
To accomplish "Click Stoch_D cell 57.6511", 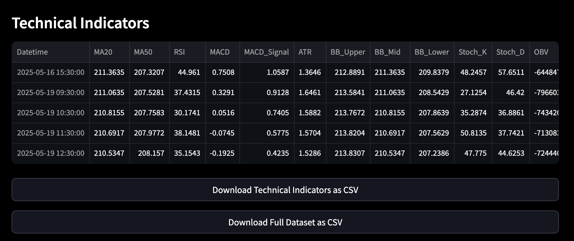I will point(511,72).
